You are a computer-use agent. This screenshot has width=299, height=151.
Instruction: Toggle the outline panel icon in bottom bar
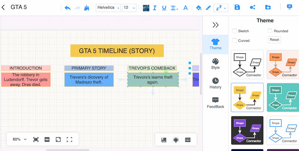tap(164, 140)
